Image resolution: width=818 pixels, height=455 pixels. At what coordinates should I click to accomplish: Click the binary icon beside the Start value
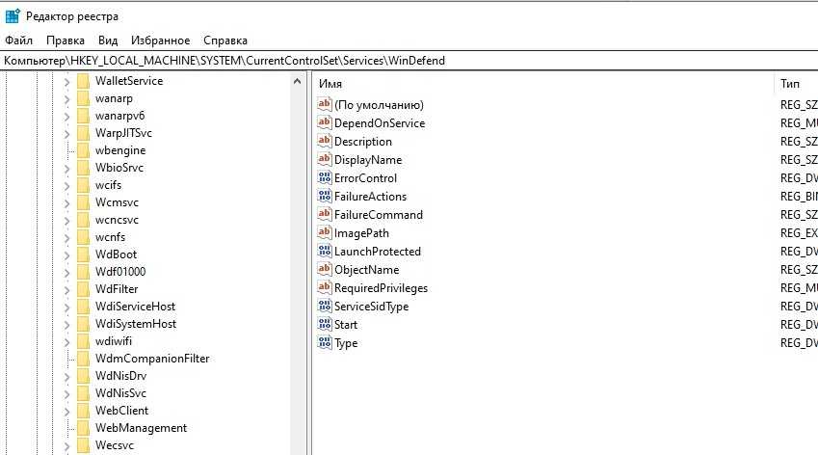click(x=325, y=325)
